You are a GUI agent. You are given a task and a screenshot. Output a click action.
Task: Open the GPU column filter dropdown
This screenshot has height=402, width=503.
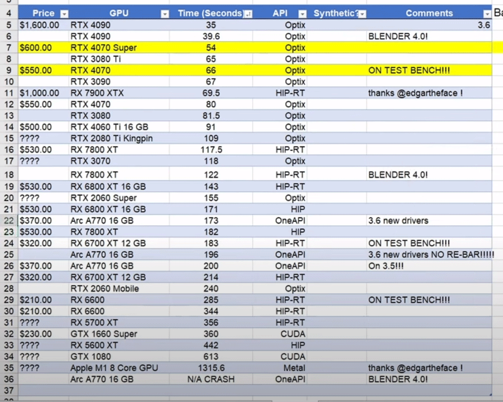click(165, 14)
